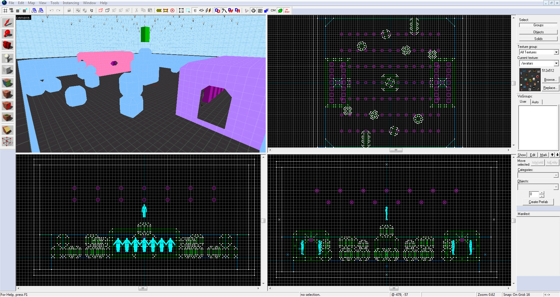
Task: Choose the Camera tool
Action: tap(8, 45)
